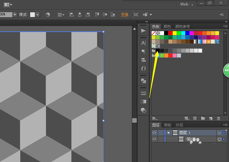229x162 pixels.
Task: Select the red swatch in the top row
Action: [171, 33]
